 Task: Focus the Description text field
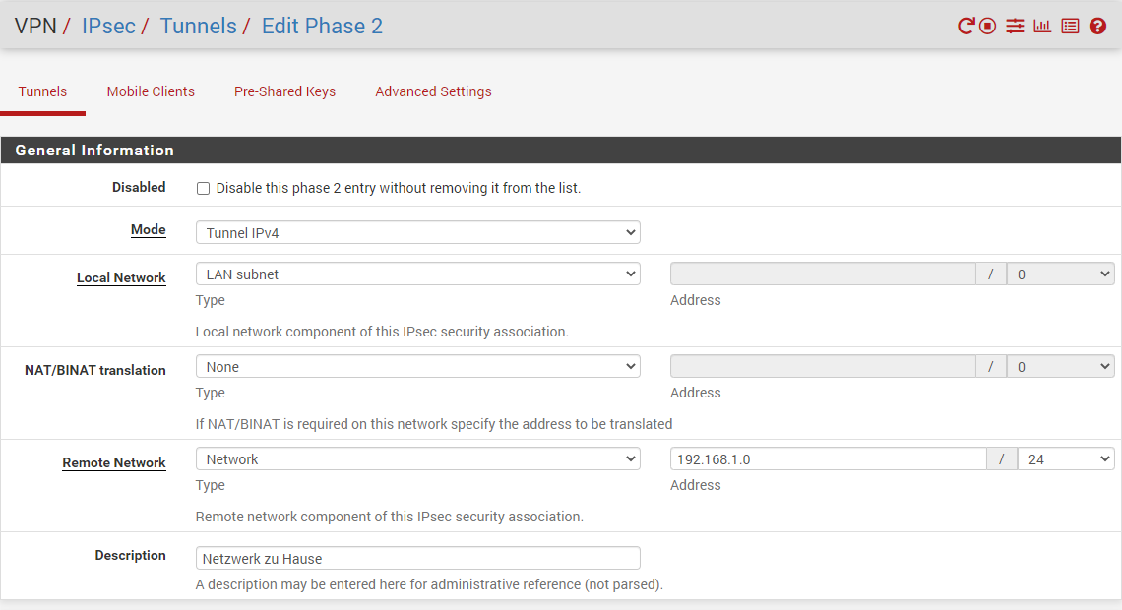(417, 559)
